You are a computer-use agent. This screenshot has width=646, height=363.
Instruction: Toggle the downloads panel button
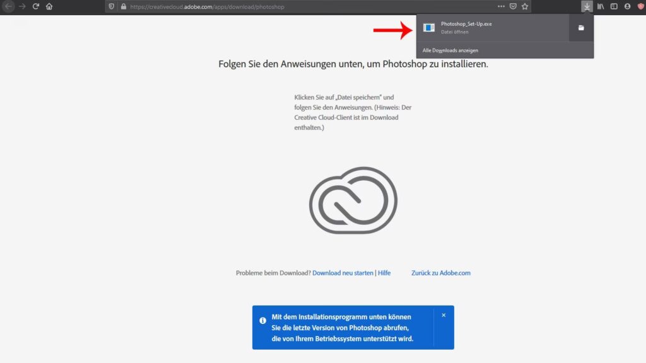(587, 6)
